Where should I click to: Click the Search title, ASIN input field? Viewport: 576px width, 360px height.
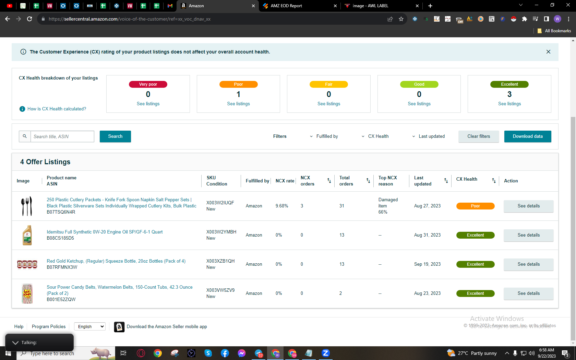(62, 136)
